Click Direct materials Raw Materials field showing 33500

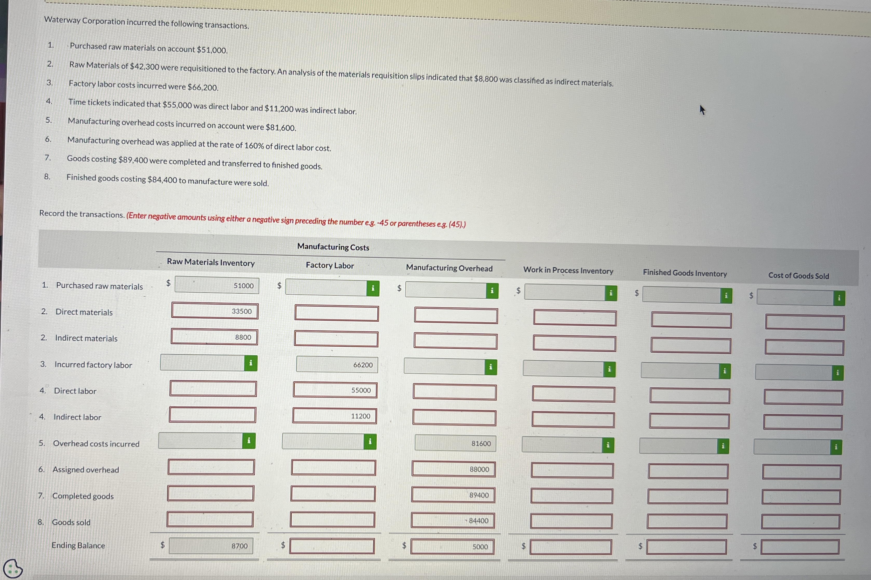[215, 311]
